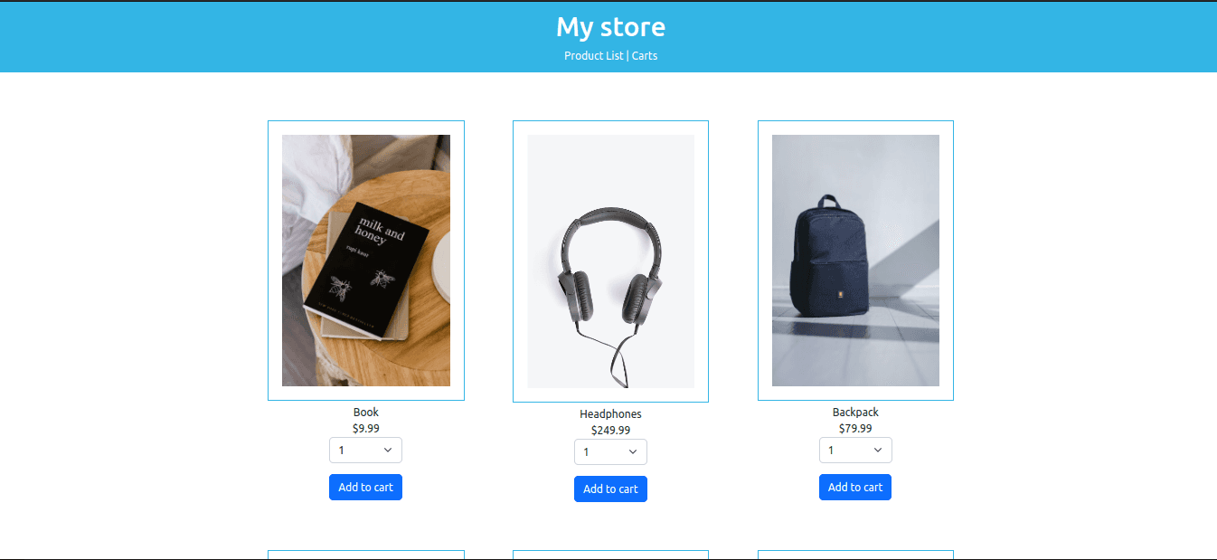Open the Backpack quantity dropdown
This screenshot has height=560, width=1217.
(855, 450)
